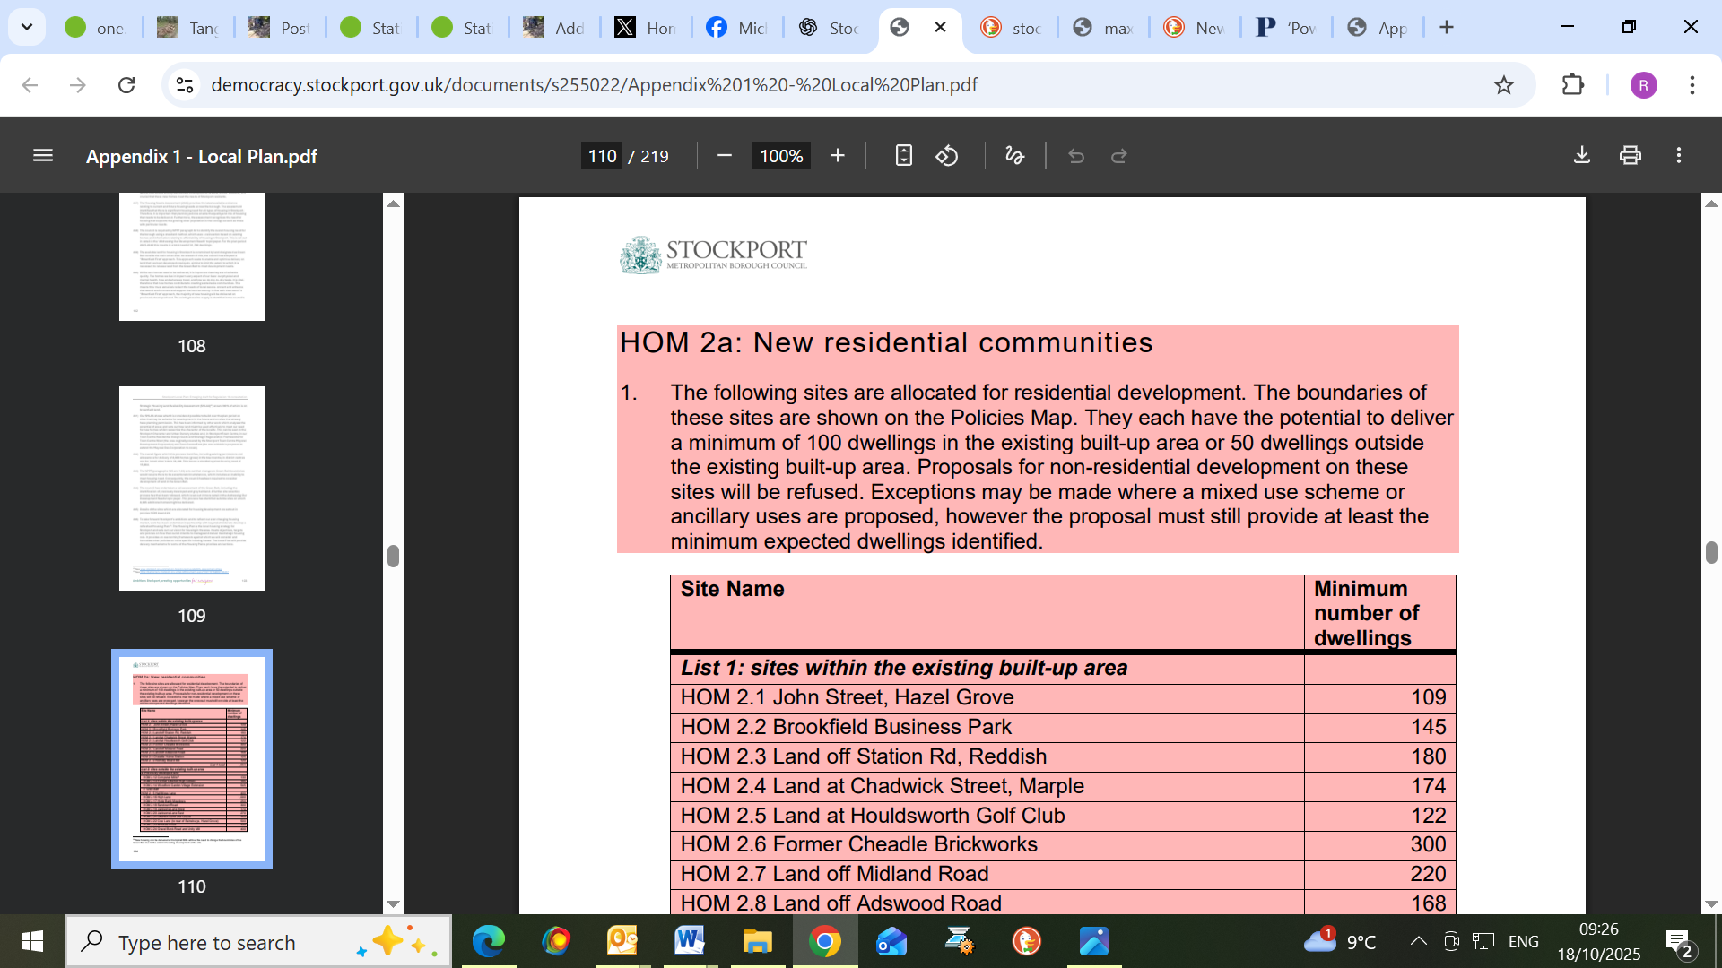This screenshot has height=968, width=1722.
Task: Click the zoom out minus icon
Action: pyautogui.click(x=725, y=156)
